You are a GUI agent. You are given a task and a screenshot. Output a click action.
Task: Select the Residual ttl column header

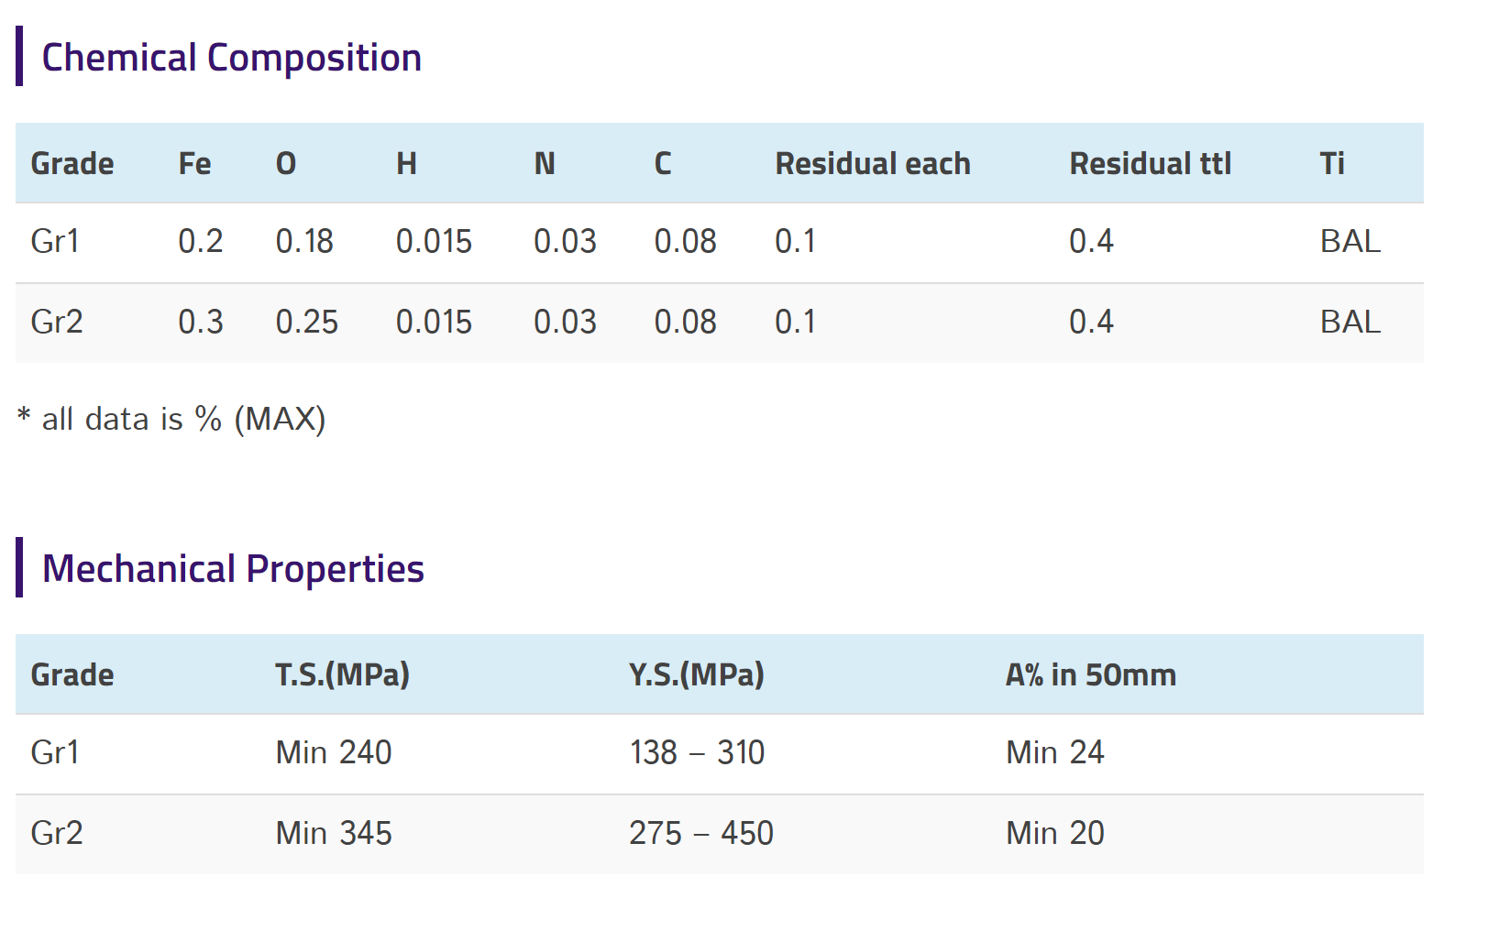[x=1151, y=164]
